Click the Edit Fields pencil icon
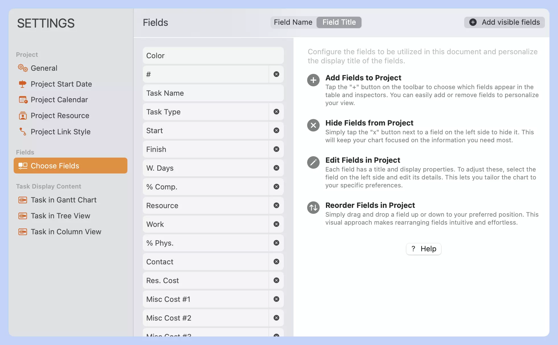 tap(313, 162)
